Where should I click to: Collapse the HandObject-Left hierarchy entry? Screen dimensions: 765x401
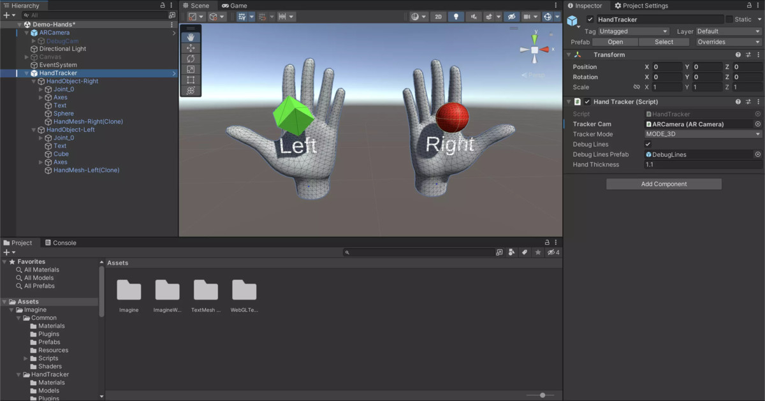[x=33, y=129]
